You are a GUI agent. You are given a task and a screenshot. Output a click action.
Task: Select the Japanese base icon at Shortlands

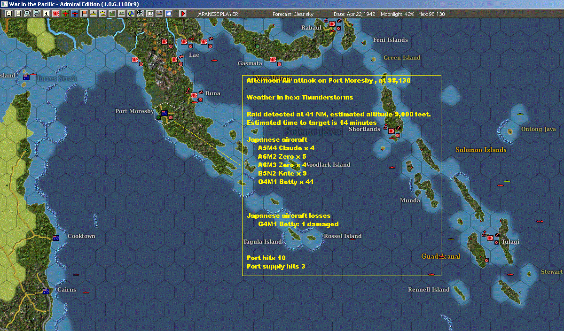tap(392, 131)
